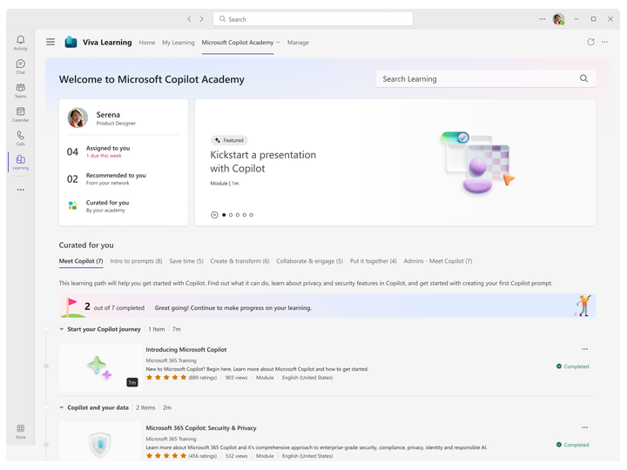
Task: Click the 2 out of 7 completed progress banner
Action: coord(327,306)
